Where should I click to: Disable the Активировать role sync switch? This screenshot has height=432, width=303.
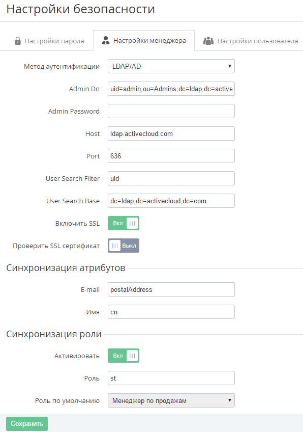[x=124, y=356]
